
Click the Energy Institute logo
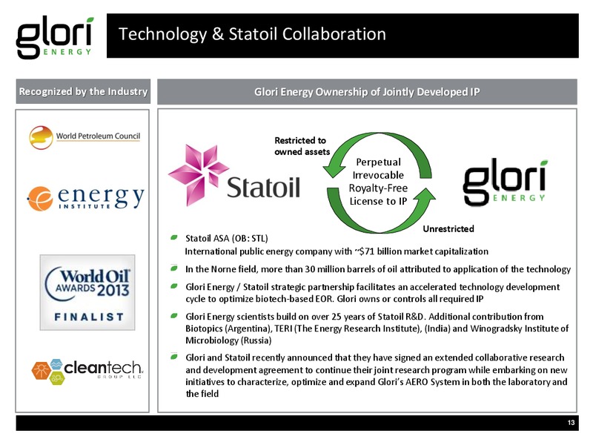[x=85, y=198]
